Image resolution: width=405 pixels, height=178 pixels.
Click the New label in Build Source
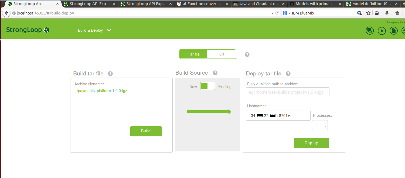(193, 87)
